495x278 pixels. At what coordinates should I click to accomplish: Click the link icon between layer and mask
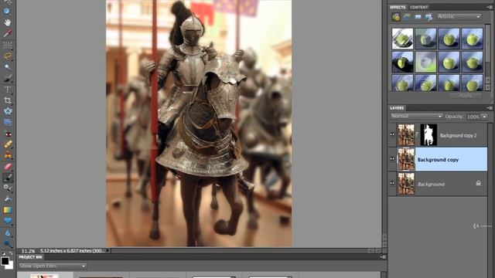tap(418, 134)
